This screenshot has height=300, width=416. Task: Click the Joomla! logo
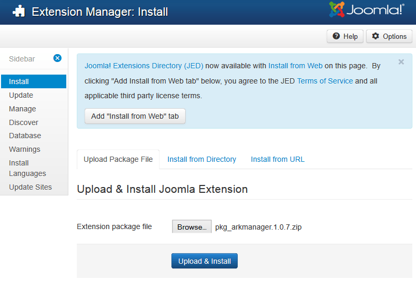tap(367, 11)
